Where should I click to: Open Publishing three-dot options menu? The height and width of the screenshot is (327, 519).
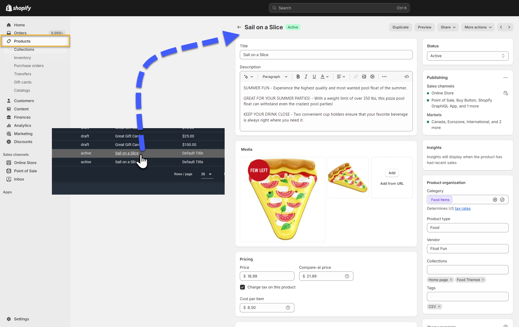tap(505, 78)
